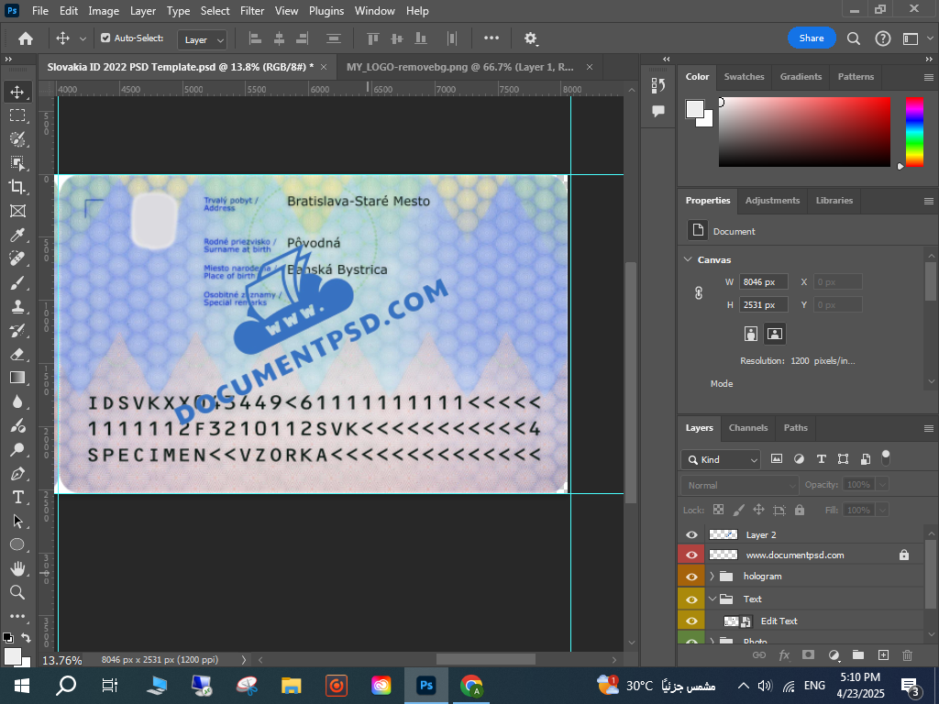Image resolution: width=939 pixels, height=704 pixels.
Task: Open more options in the options bar
Action: coord(492,38)
